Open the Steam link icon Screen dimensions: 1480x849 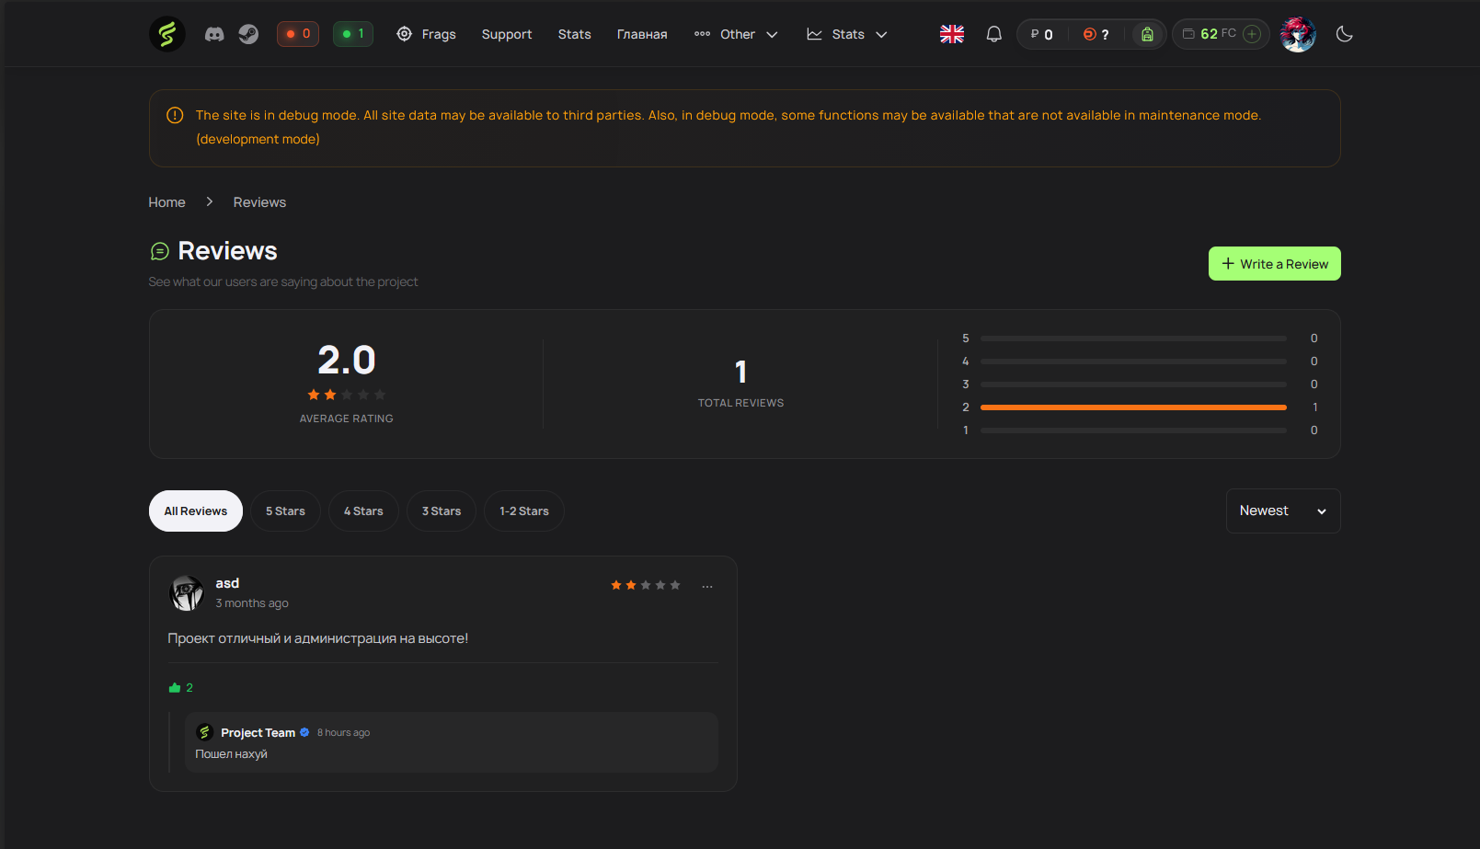coord(248,34)
